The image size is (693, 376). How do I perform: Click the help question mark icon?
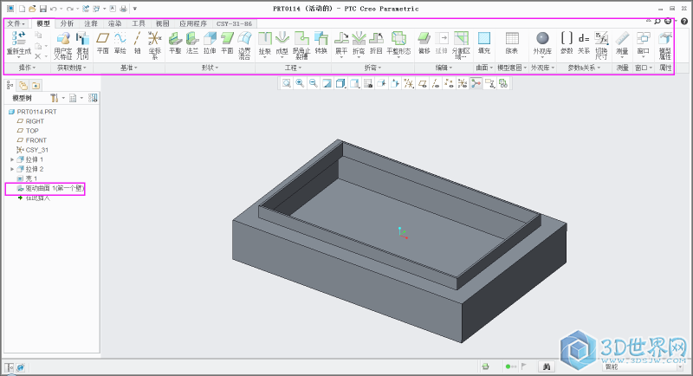pos(684,21)
